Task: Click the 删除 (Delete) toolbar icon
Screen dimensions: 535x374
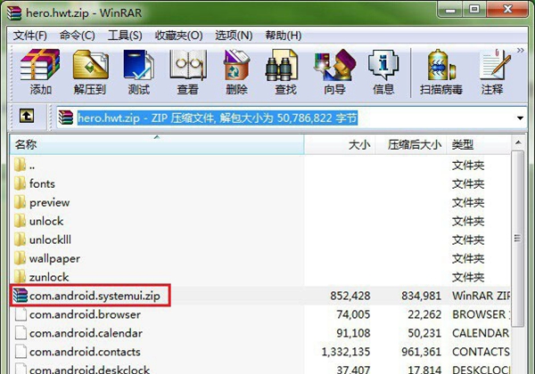Action: (236, 71)
